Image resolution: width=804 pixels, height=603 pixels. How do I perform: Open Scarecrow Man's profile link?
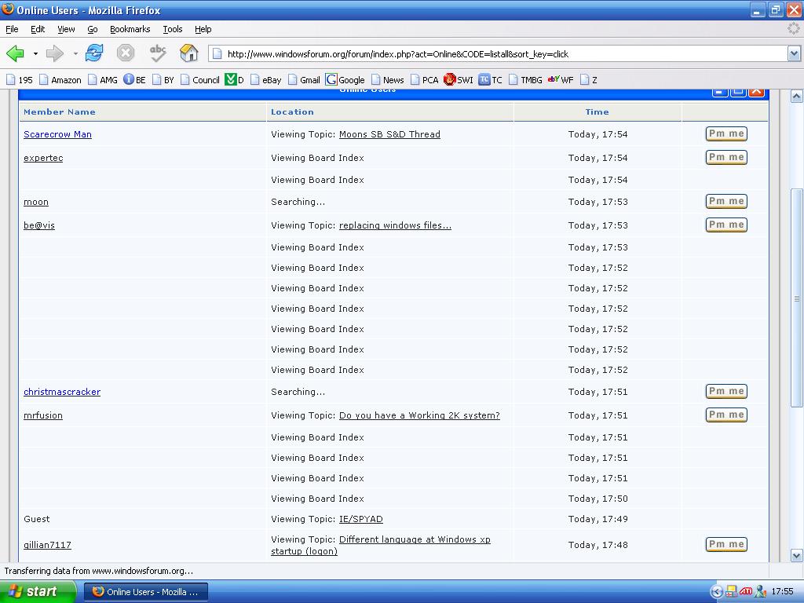pyautogui.click(x=57, y=134)
